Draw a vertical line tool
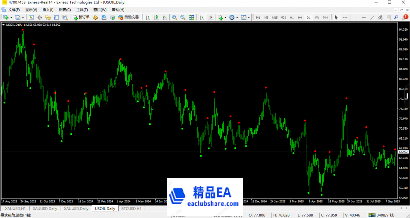 pyautogui.click(x=355, y=17)
